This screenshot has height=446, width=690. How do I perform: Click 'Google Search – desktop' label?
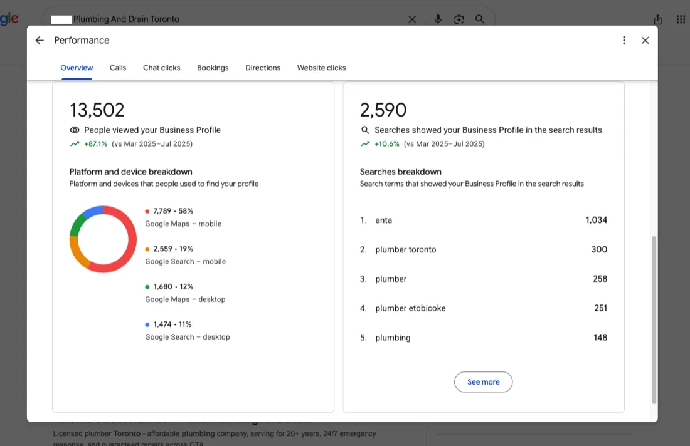click(188, 337)
